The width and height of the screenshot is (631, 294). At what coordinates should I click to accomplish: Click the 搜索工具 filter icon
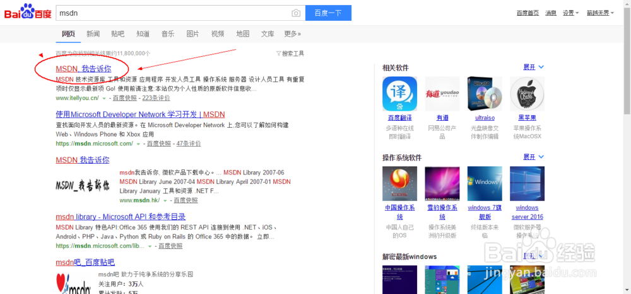pyautogui.click(x=278, y=54)
